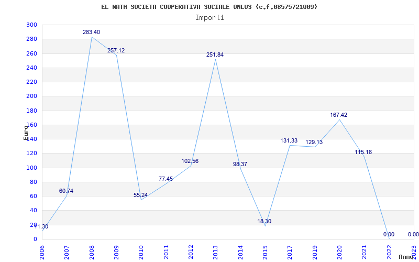Screen dimensions: 419x262
Task: Select the 2008 year axis label
Action: [92, 252]
